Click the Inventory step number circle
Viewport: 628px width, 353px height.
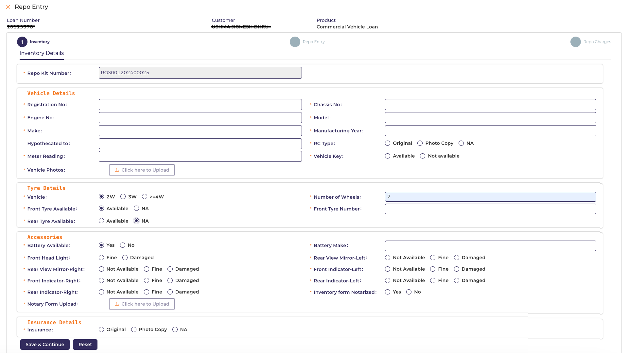coord(22,42)
